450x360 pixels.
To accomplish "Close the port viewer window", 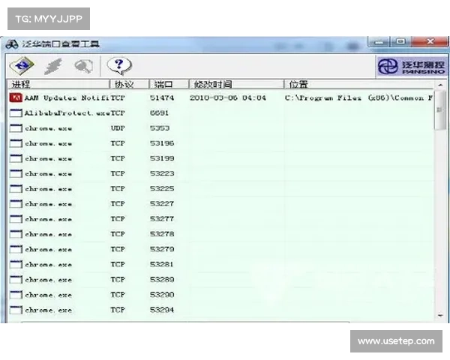I will 430,42.
